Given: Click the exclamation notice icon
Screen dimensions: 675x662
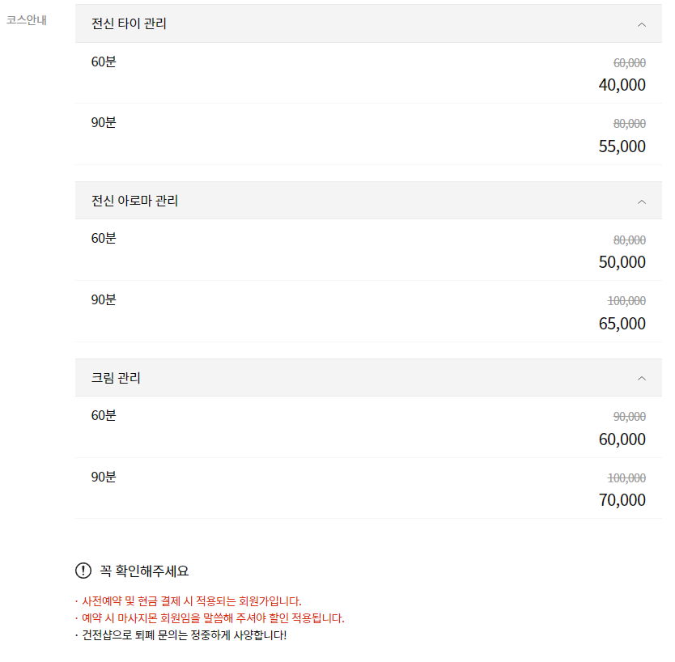Looking at the screenshot, I should (83, 571).
